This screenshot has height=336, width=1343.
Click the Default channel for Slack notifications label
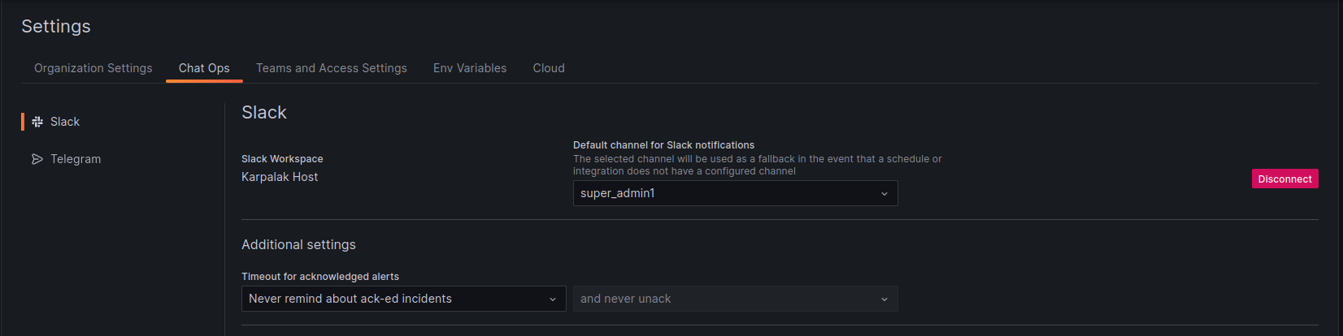click(x=663, y=145)
